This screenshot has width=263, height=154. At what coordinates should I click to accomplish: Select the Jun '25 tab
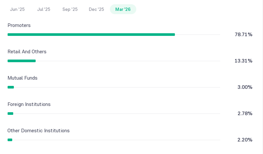coord(17,9)
